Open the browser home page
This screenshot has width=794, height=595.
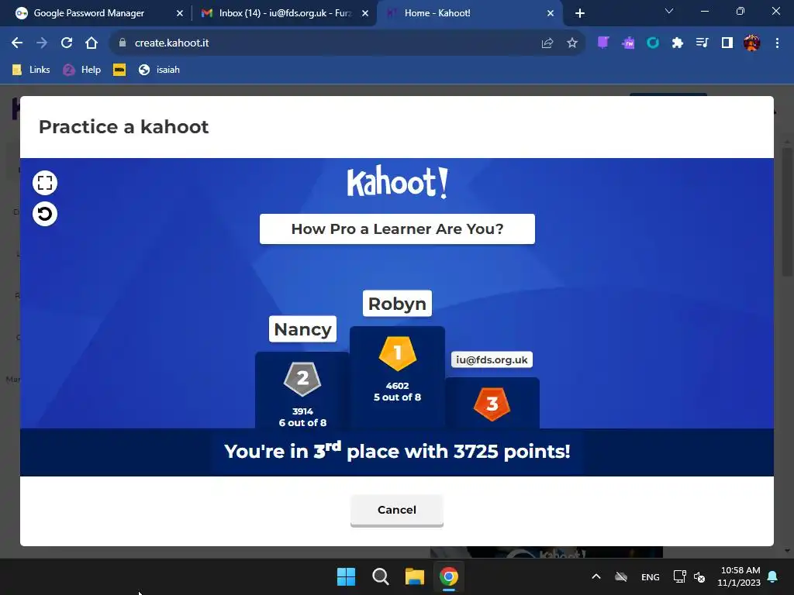click(91, 43)
